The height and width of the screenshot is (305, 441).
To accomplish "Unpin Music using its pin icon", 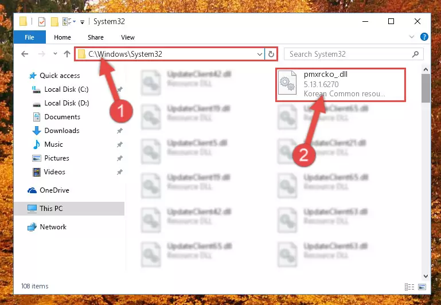I will pos(119,144).
